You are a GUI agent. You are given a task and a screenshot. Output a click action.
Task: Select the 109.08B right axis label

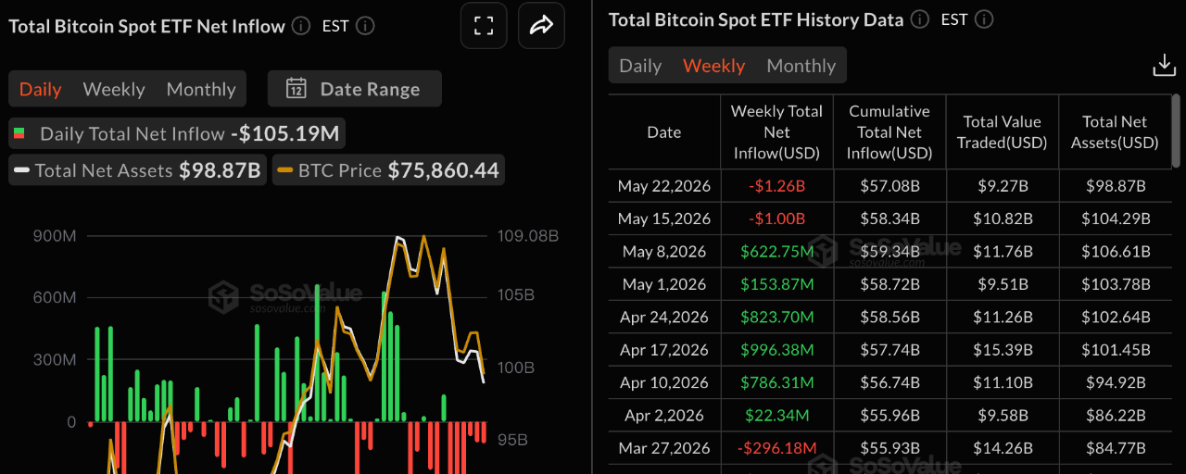[x=527, y=236]
